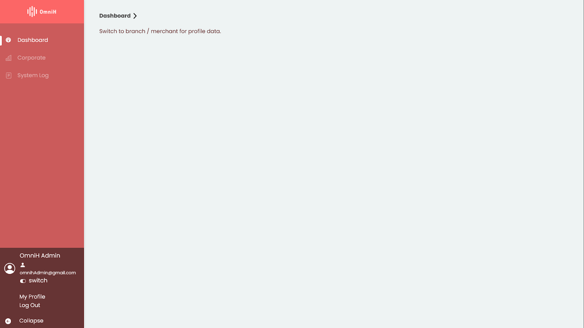Image resolution: width=584 pixels, height=328 pixels.
Task: Click the small person icon above email
Action: [23, 265]
